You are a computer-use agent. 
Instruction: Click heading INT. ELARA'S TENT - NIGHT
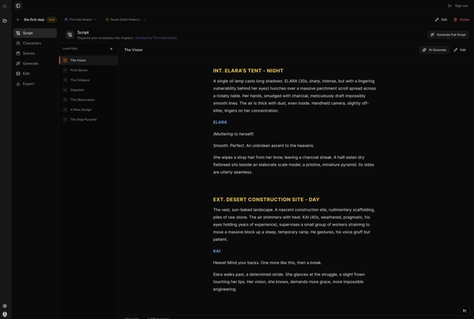[x=248, y=70]
